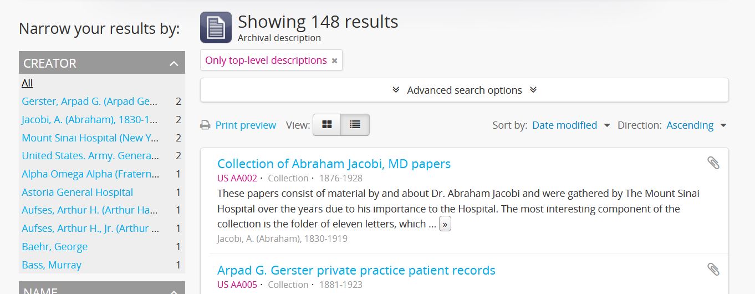Switch to table list view

click(x=355, y=125)
